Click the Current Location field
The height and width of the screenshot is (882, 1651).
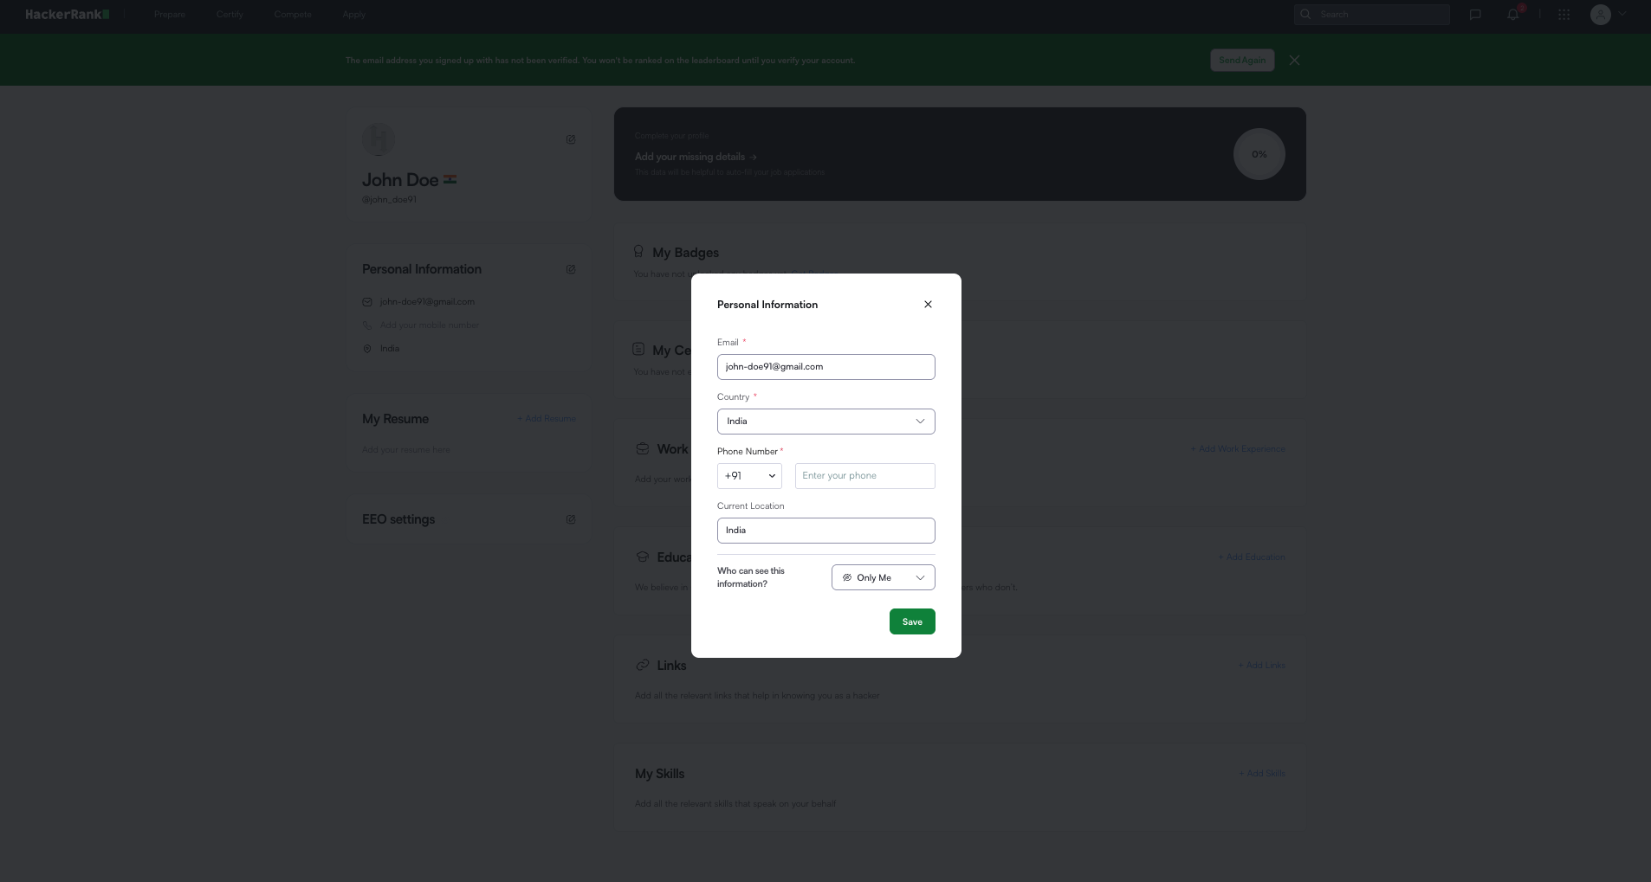pos(826,531)
